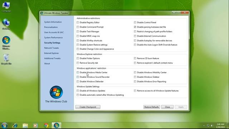Check Disable Internet Communication

[x=135, y=36]
